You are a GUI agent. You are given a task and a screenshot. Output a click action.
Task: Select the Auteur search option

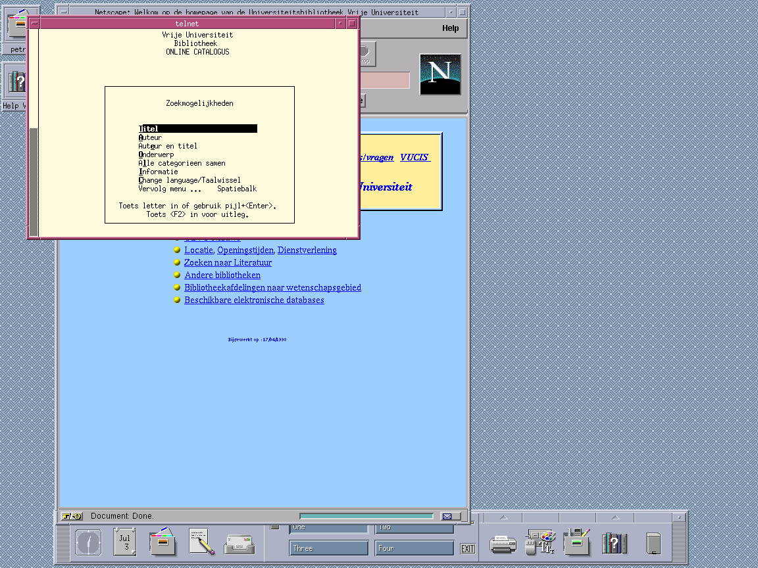click(x=150, y=137)
